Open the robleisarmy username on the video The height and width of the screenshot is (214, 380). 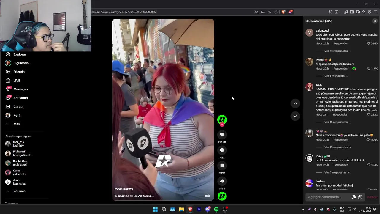(x=124, y=189)
